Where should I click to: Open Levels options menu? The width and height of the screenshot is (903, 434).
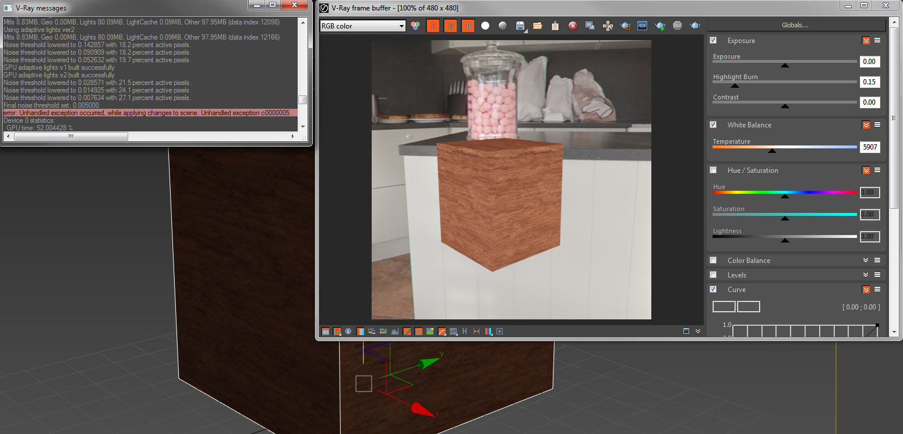coord(877,275)
